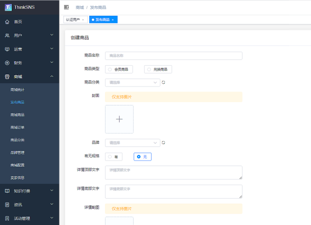The height and width of the screenshot is (225, 311).
Task: Open 品牌管理 in the sidebar
Action: (x=17, y=153)
